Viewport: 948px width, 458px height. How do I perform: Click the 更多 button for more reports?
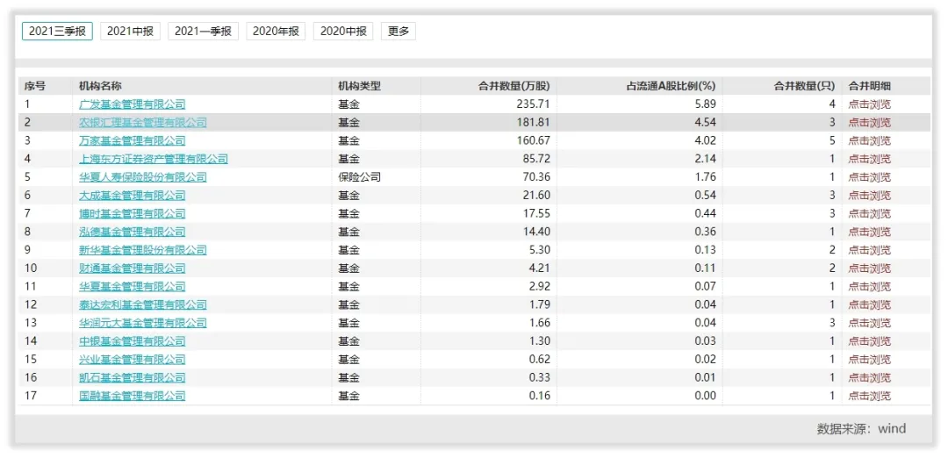[399, 32]
